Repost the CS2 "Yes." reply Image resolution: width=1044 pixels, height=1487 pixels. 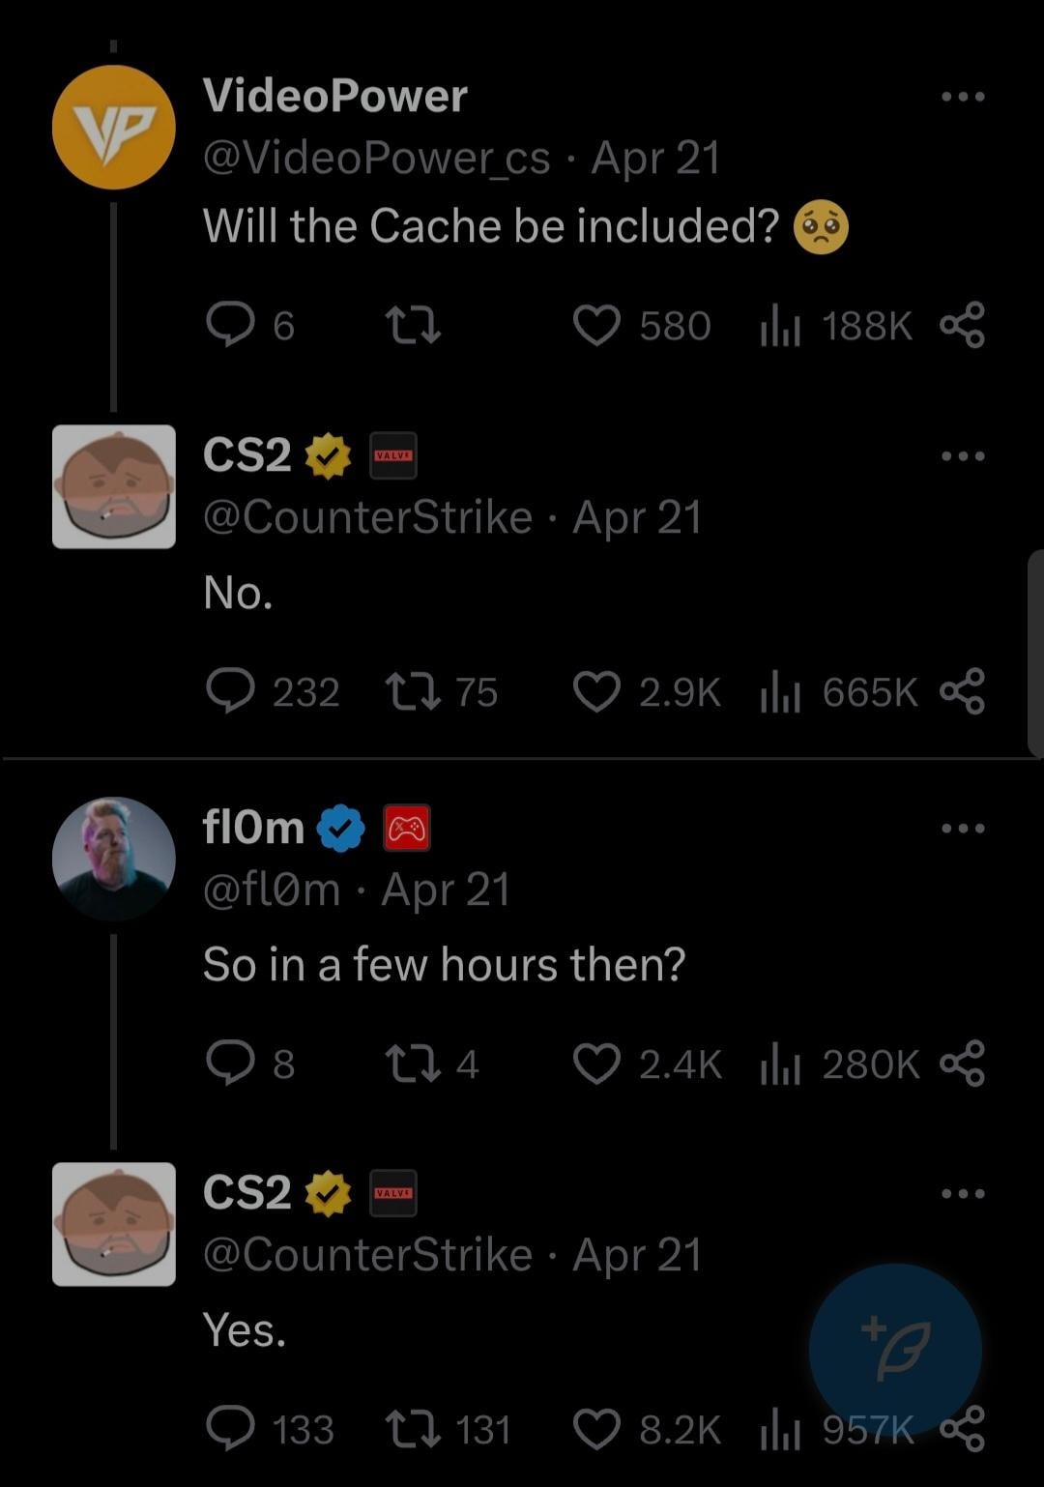[413, 1429]
